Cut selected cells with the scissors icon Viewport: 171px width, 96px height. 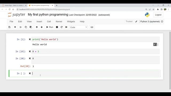click(x=21, y=27)
